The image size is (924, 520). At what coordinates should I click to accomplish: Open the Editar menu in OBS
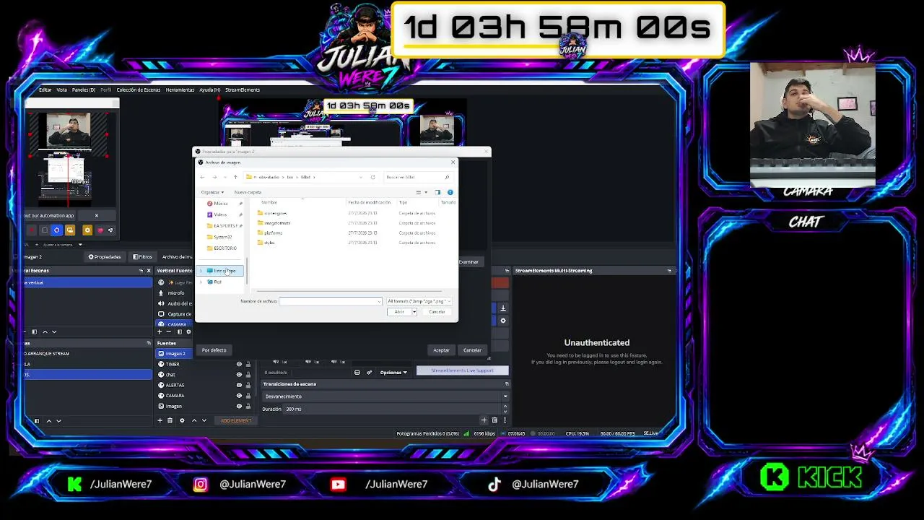(45, 90)
